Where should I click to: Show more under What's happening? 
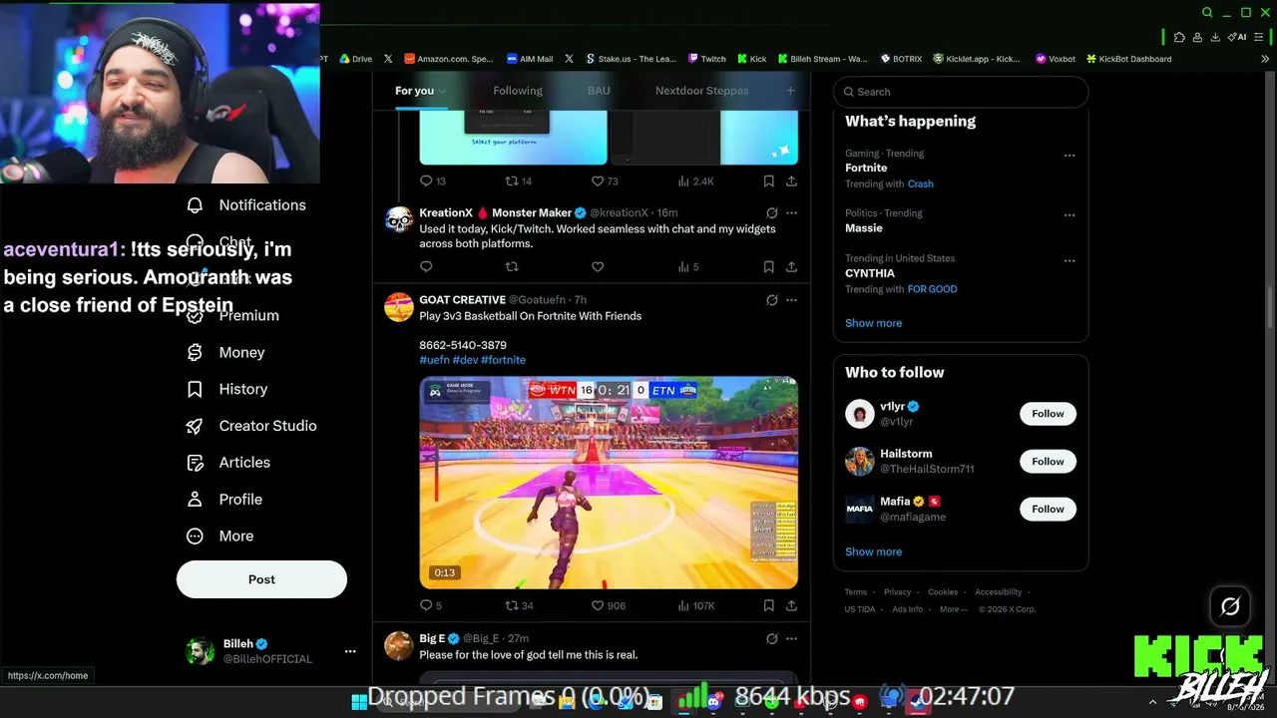873,323
